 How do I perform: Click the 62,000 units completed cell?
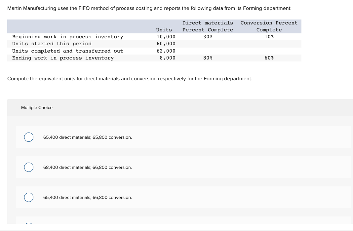tap(166, 51)
